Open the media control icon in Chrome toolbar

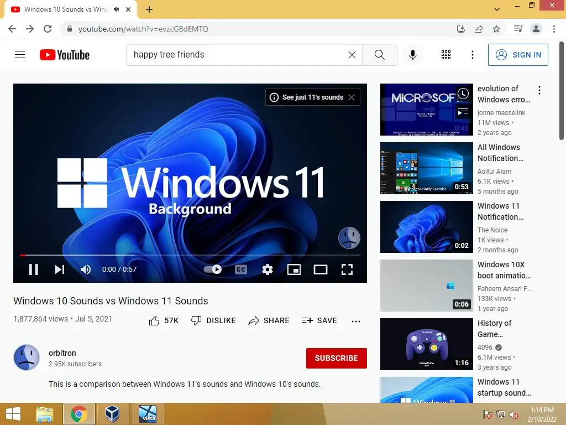[518, 29]
